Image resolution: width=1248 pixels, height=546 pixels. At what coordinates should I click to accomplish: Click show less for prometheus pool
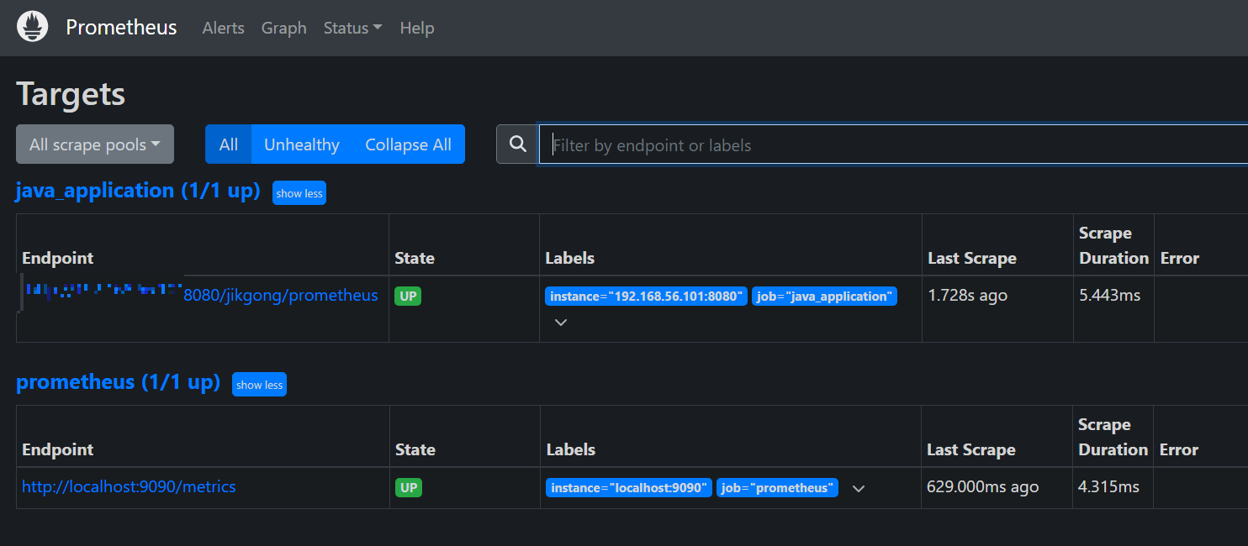click(x=259, y=385)
